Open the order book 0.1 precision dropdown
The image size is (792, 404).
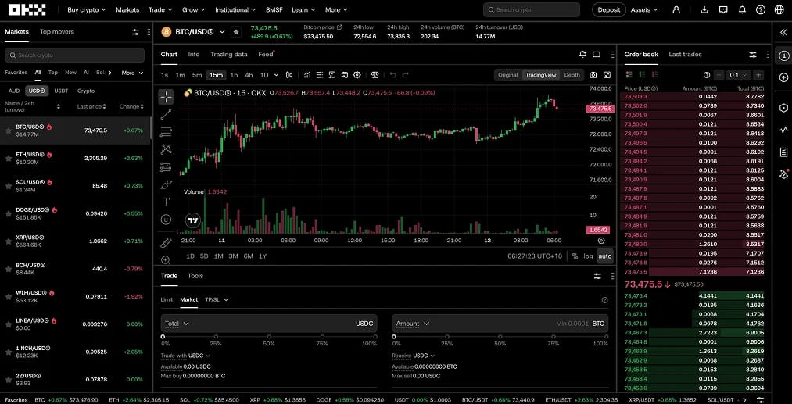pos(738,75)
